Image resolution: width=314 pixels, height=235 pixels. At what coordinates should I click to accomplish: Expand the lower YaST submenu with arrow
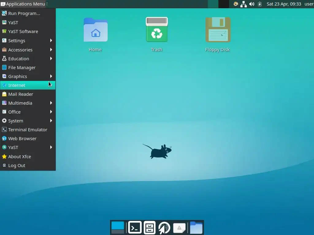(x=28, y=147)
